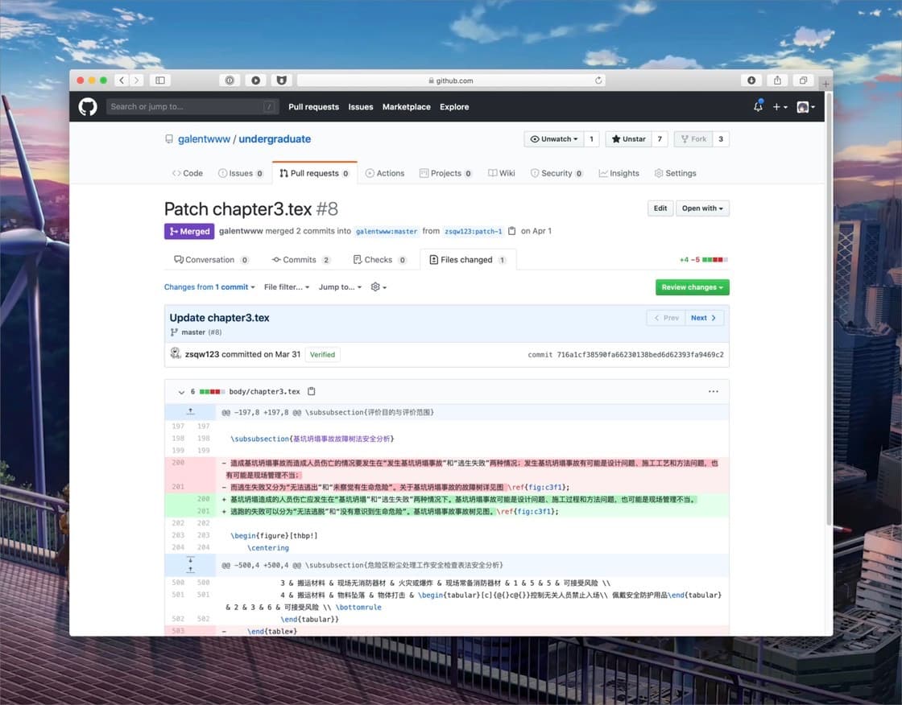The image size is (902, 705).
Task: Go to Next commit
Action: coord(703,318)
